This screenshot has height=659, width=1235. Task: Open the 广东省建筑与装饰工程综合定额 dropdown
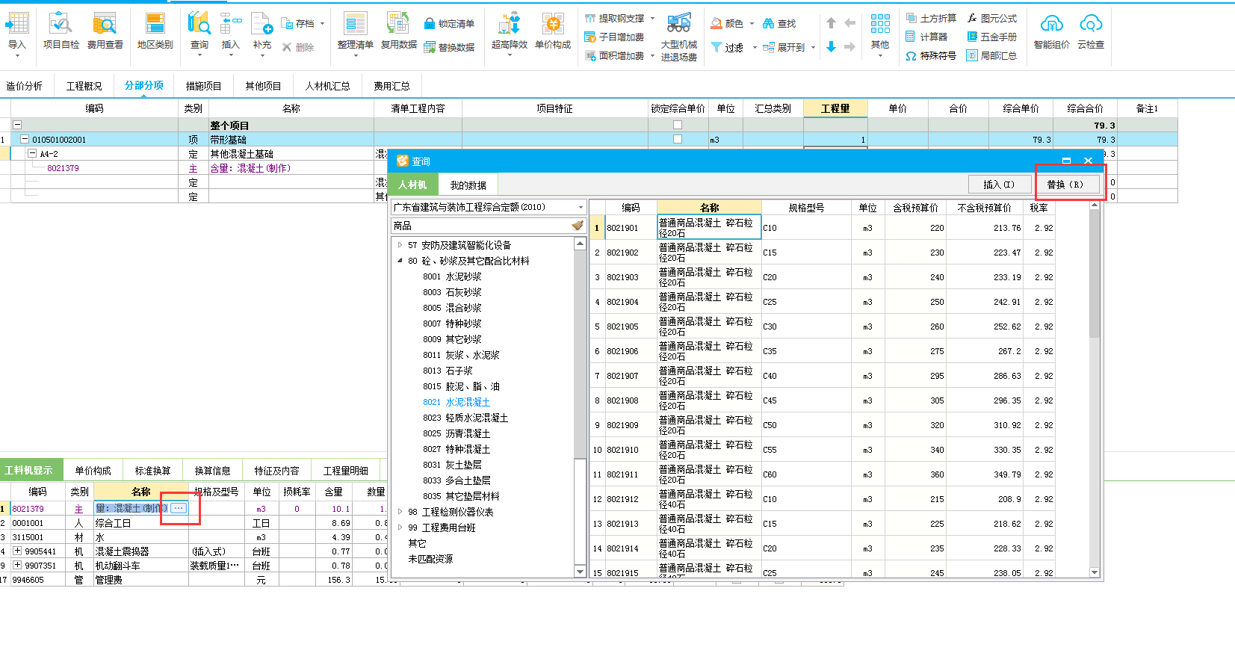click(581, 208)
